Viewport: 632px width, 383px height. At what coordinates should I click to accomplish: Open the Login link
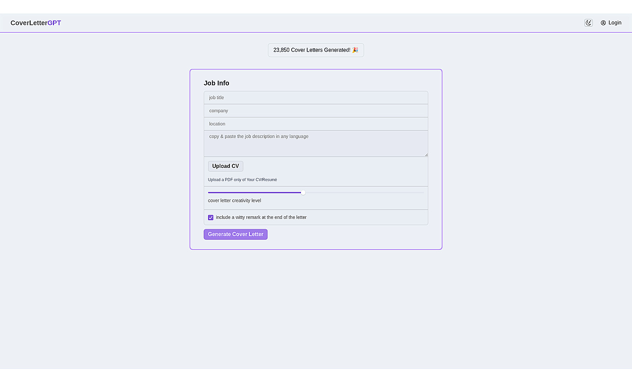click(611, 23)
